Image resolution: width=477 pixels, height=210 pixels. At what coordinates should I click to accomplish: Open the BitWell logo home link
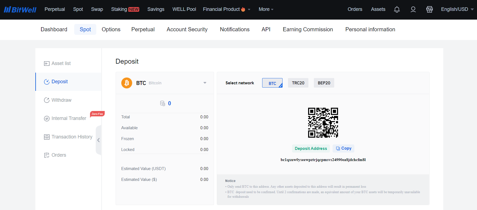coord(20,10)
